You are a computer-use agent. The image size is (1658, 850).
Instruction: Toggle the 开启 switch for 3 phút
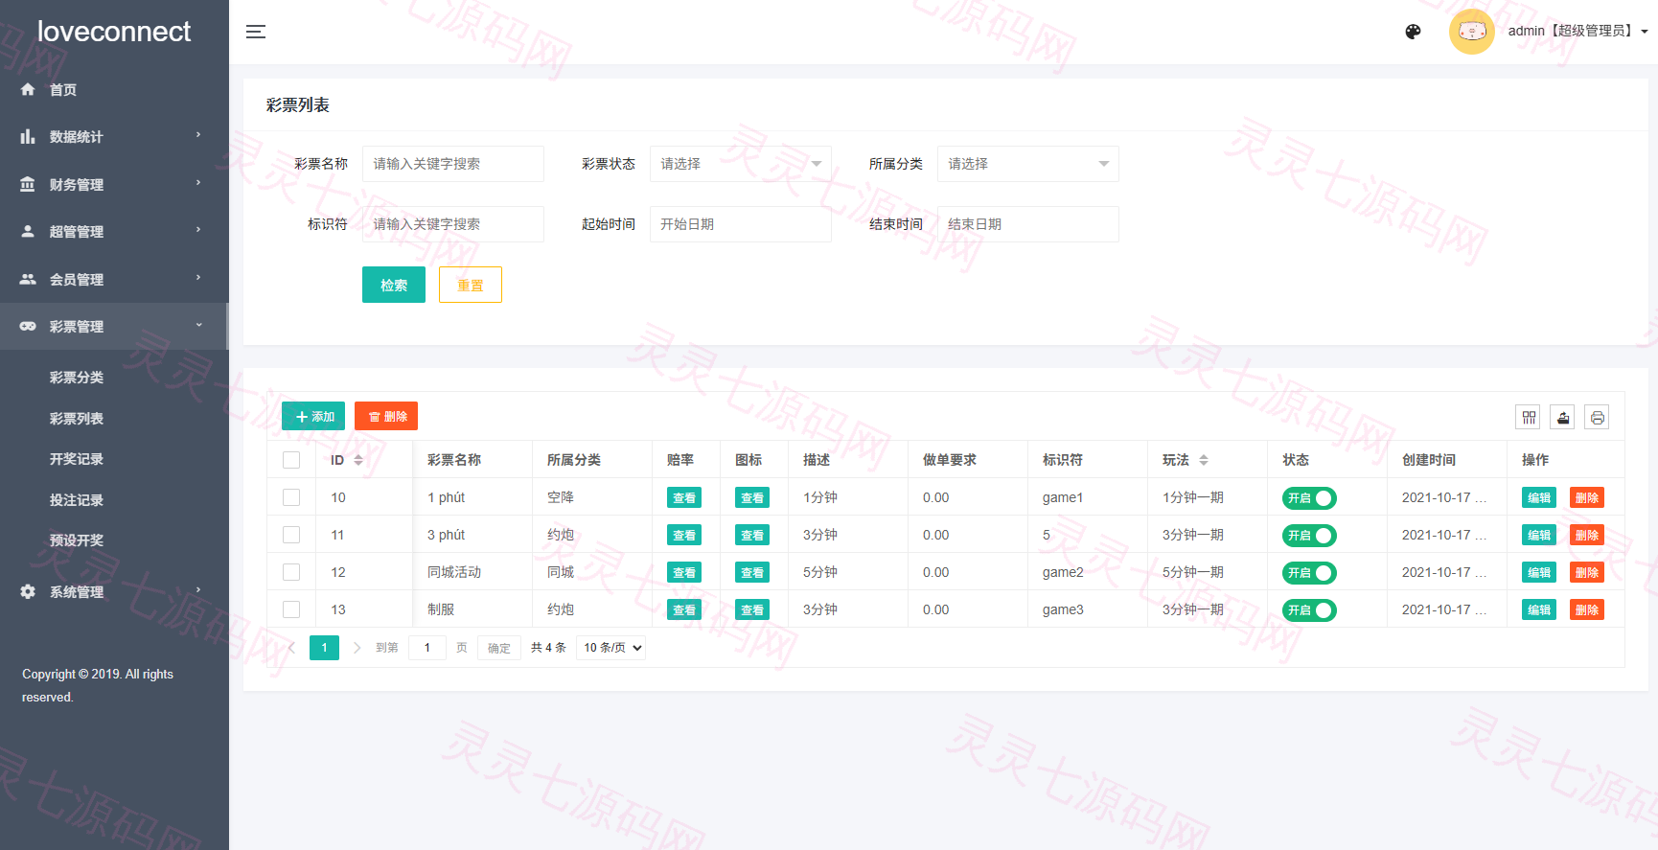tap(1309, 536)
